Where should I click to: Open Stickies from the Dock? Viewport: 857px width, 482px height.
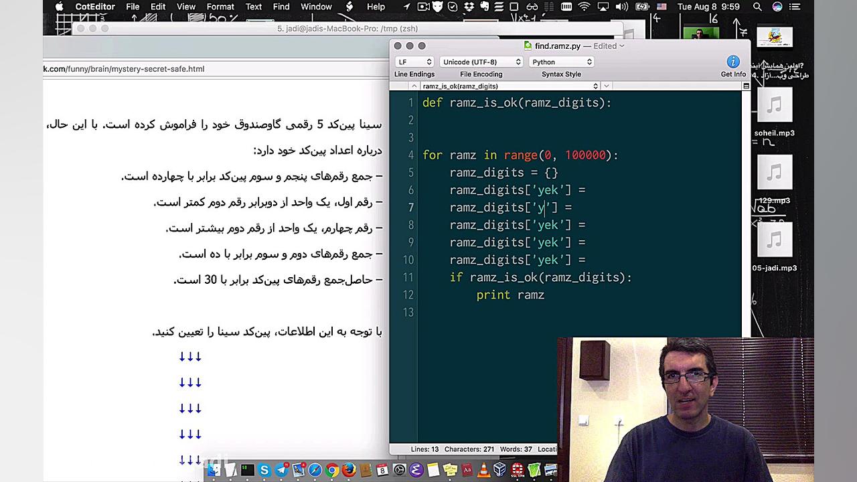pos(449,470)
